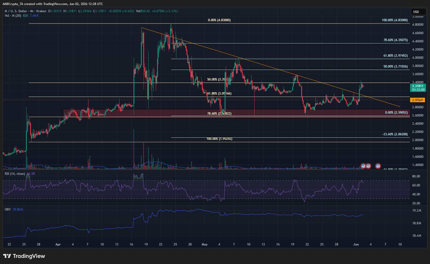Click the 19.2M OBV axis tick
Image resolution: width=430 pixels, height=264 pixels.
[x=417, y=211]
